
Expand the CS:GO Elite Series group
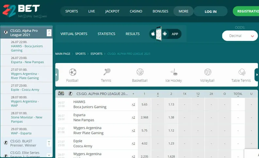(49, 155)
